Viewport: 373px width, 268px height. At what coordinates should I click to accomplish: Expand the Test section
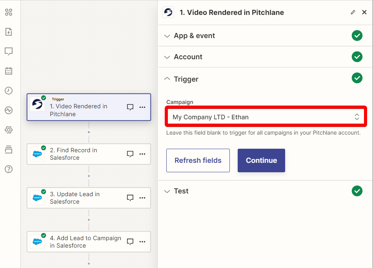265,191
